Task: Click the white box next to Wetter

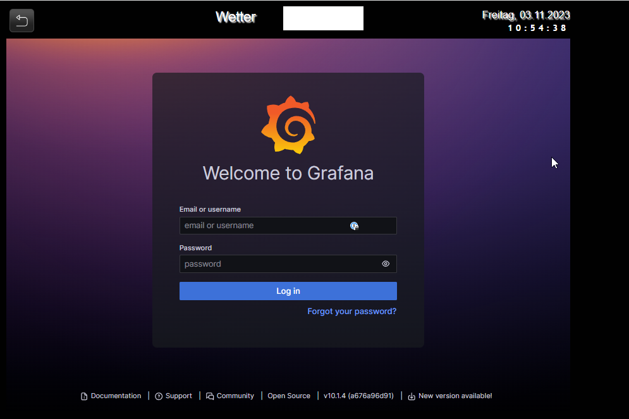Action: 323,18
